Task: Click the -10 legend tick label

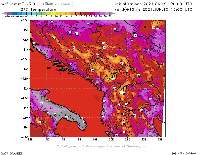Action: click(x=7, y=16)
